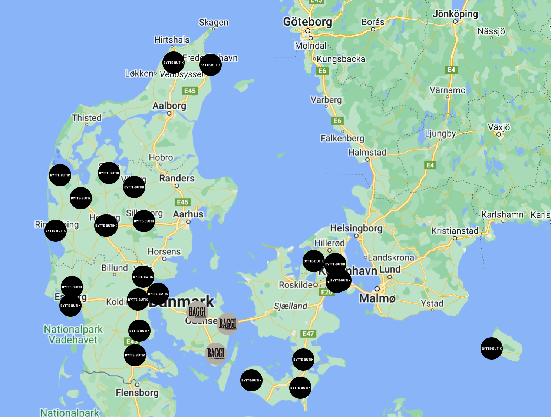Screen dimensions: 551x417
Task: Select the BYTTE-BUTIK marker beside Kolding label
Action: tap(138, 300)
